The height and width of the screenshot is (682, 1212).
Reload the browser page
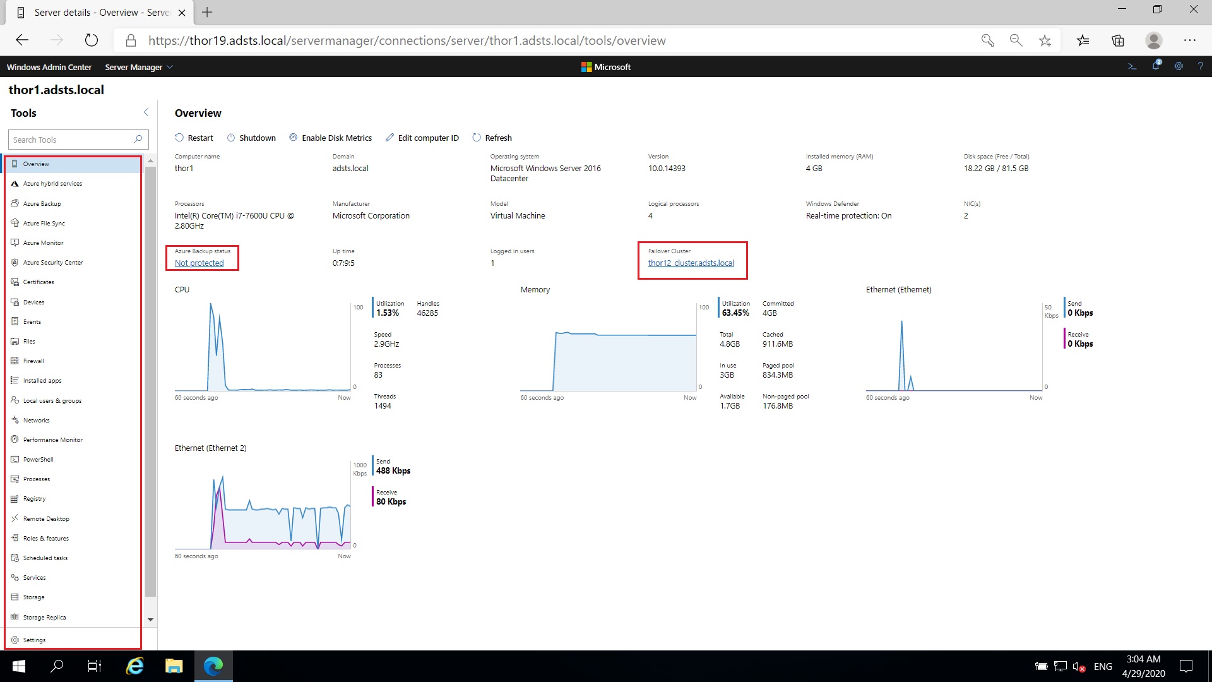(92, 40)
